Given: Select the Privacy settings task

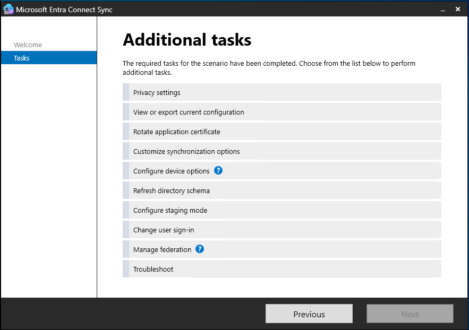Looking at the screenshot, I should 157,93.
